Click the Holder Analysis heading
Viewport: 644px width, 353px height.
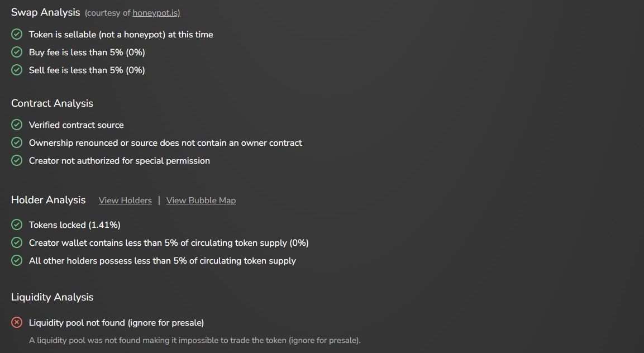[x=49, y=200]
